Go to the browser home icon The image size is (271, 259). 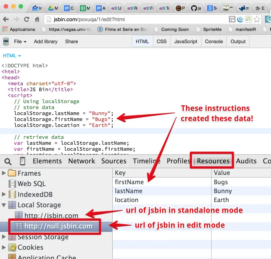click(37, 19)
